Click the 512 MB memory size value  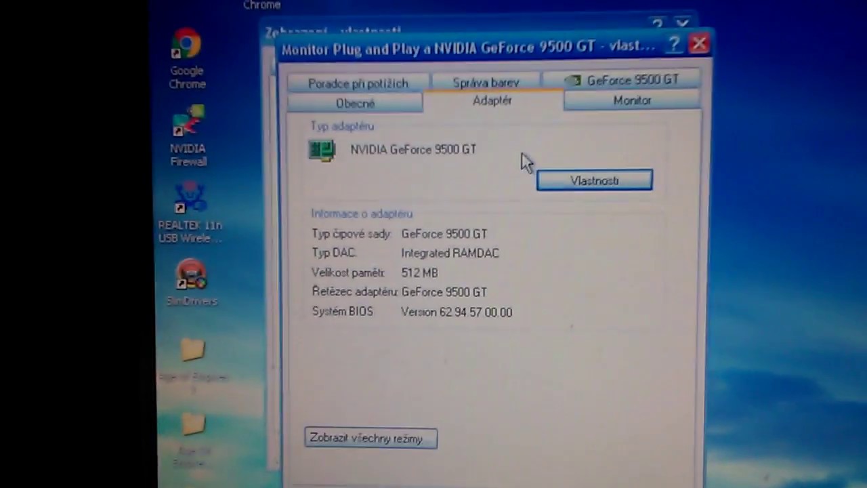pos(419,272)
